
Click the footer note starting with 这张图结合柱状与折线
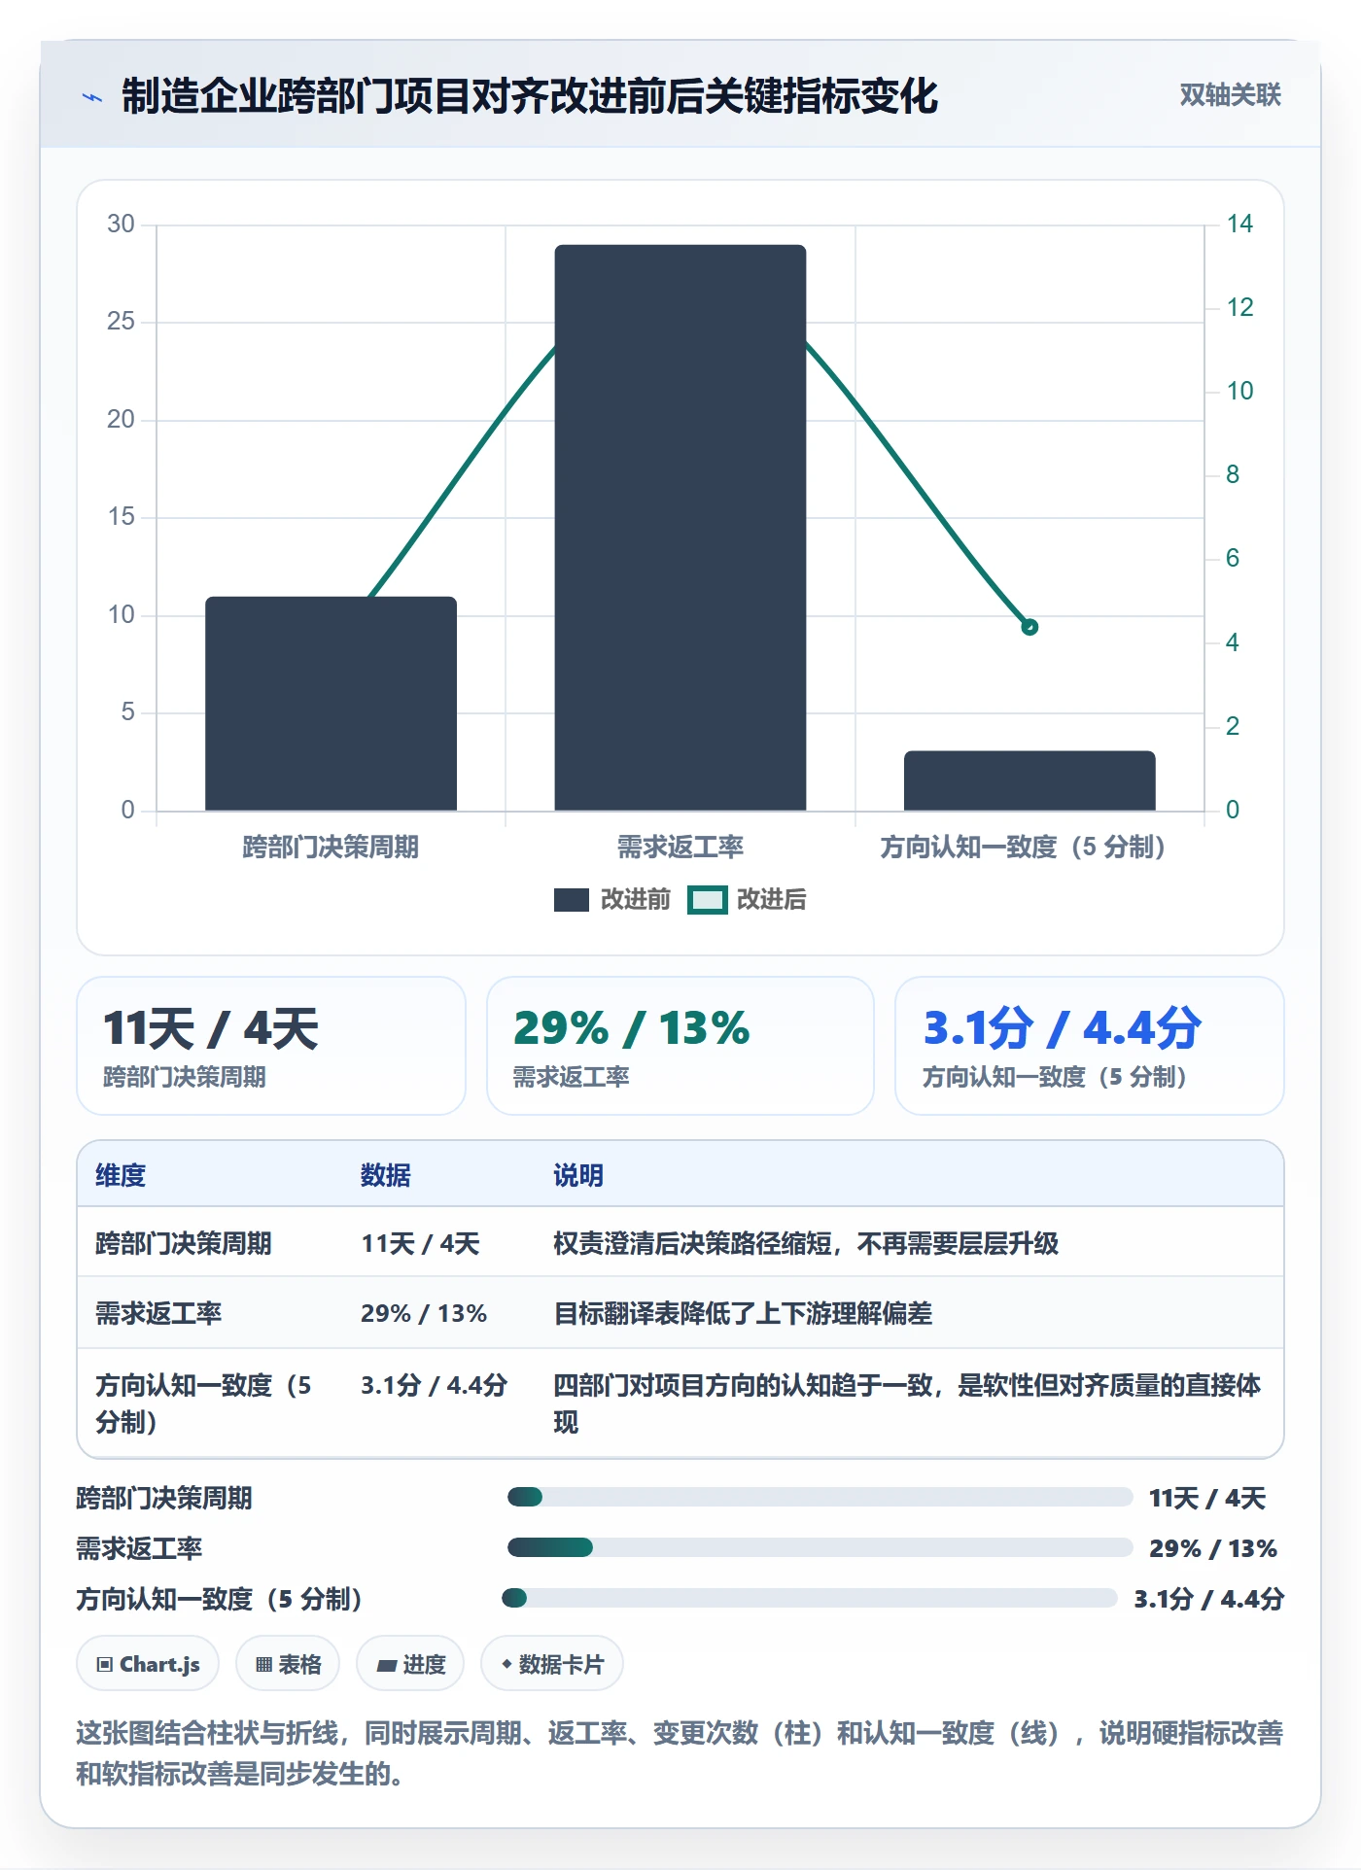(x=680, y=1752)
